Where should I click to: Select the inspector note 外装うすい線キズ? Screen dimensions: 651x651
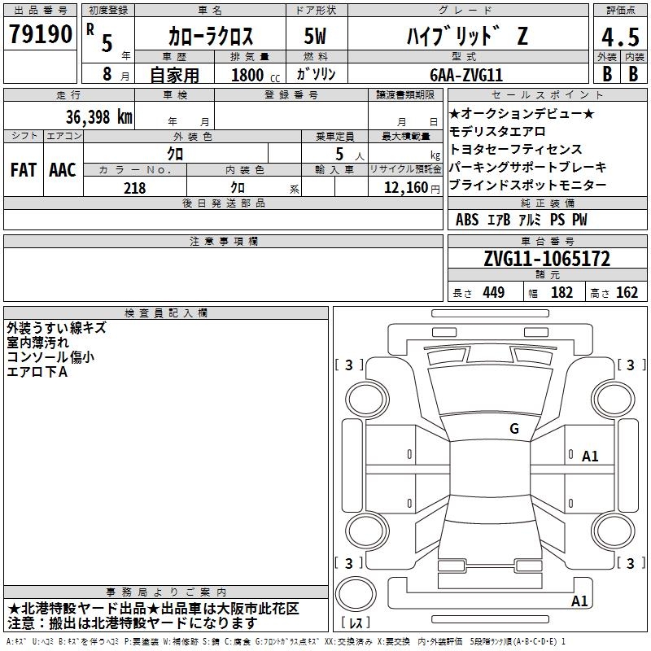[x=56, y=328]
